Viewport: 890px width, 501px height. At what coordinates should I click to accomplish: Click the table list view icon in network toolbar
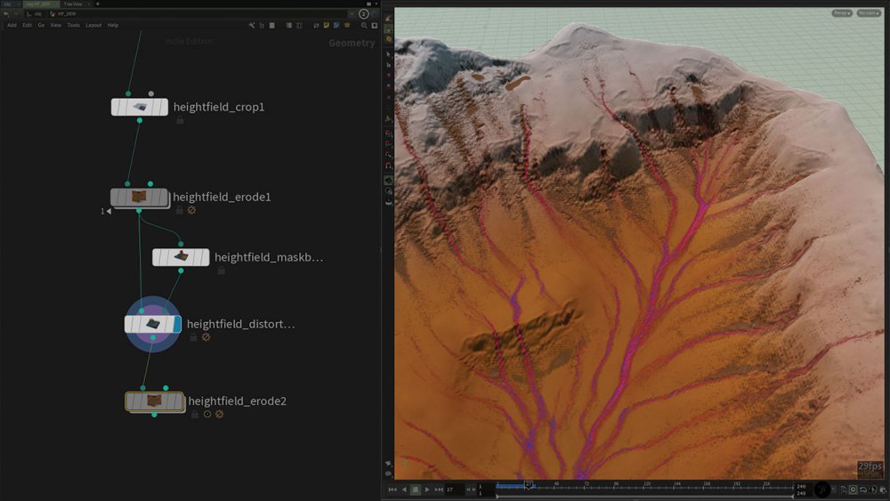coord(271,25)
